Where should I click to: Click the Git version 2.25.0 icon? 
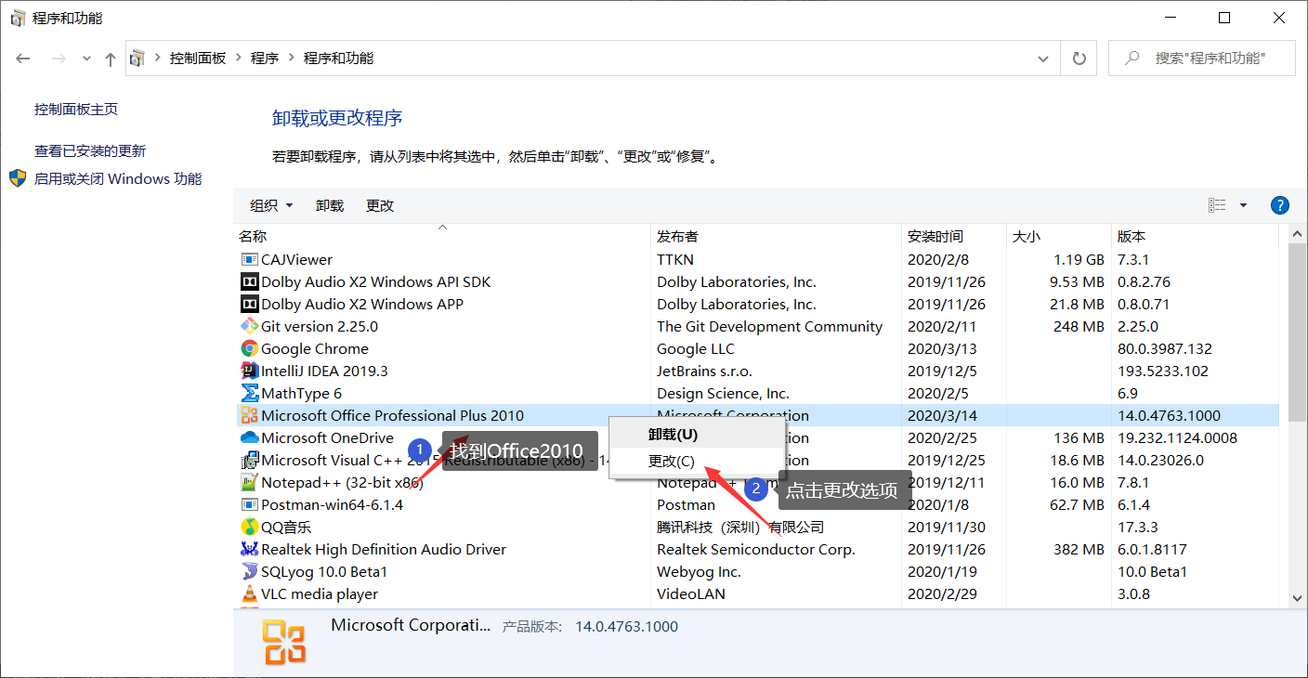pyautogui.click(x=249, y=326)
